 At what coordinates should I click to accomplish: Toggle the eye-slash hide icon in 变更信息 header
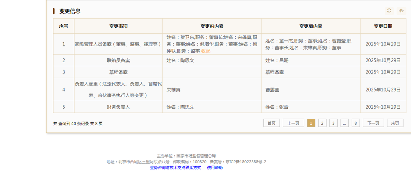point(401,11)
